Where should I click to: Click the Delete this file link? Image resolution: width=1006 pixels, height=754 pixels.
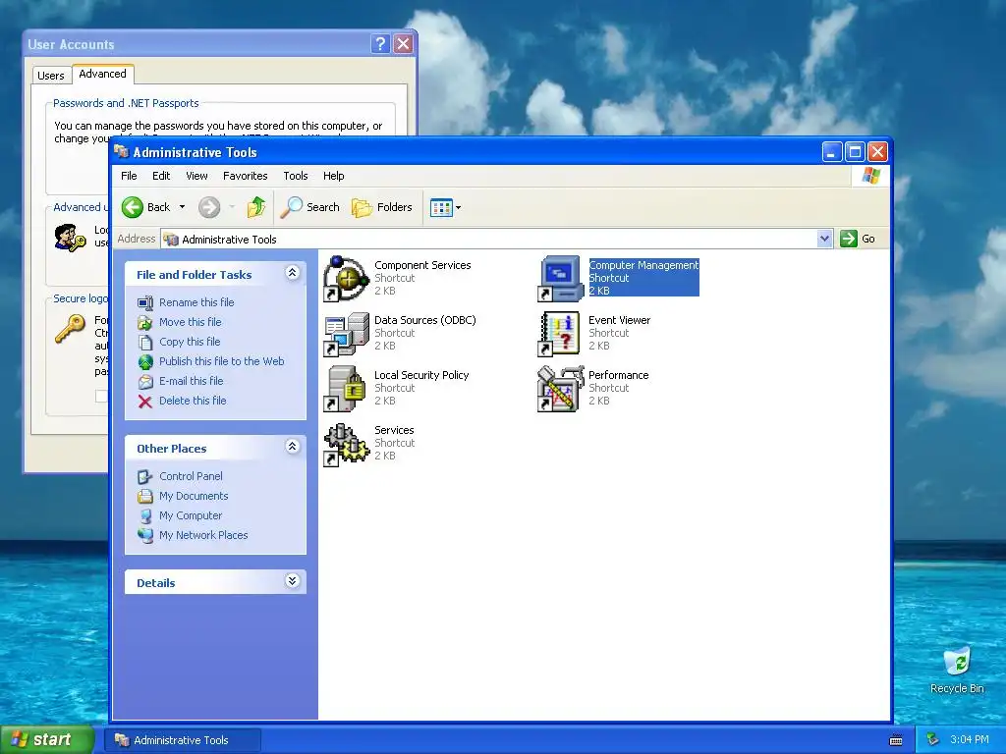tap(193, 401)
